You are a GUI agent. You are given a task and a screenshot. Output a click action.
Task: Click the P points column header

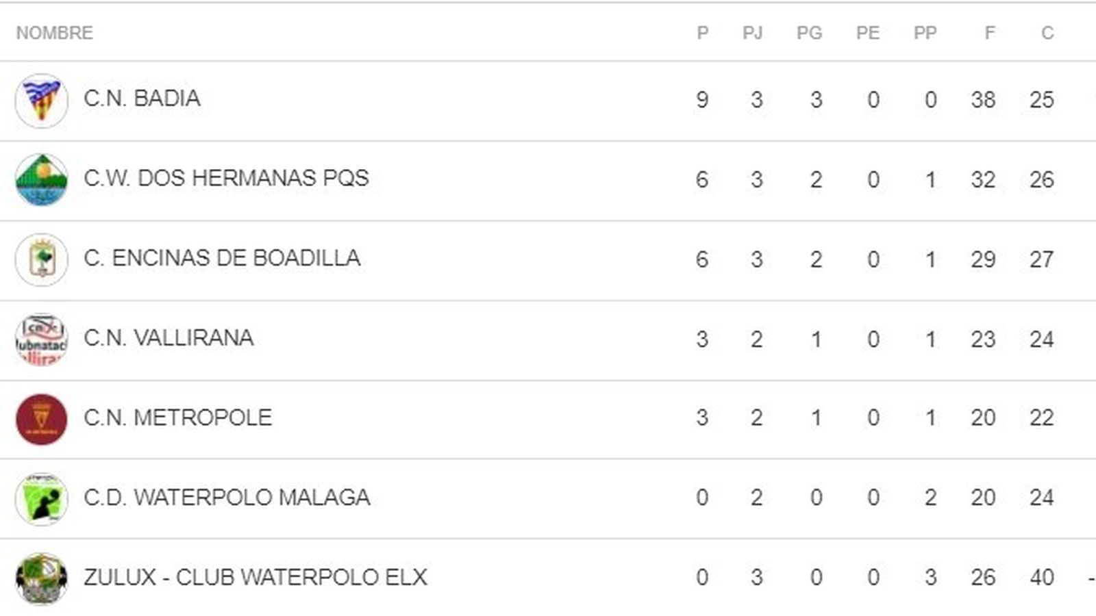point(702,33)
